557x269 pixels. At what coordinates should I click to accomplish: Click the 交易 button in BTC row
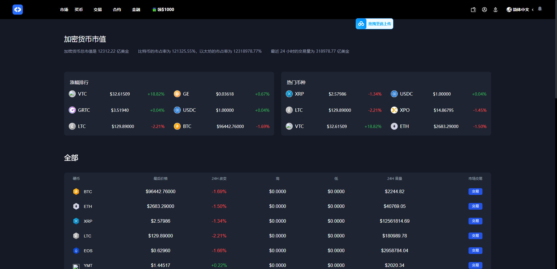pos(475,191)
